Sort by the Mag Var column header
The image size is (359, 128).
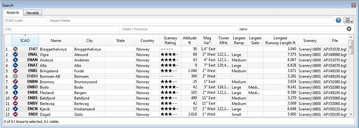(x=207, y=40)
